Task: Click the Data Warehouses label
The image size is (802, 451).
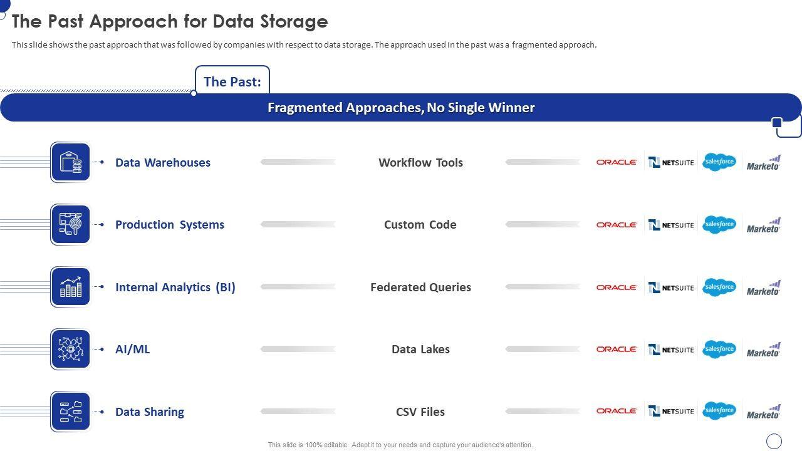Action: pyautogui.click(x=163, y=162)
